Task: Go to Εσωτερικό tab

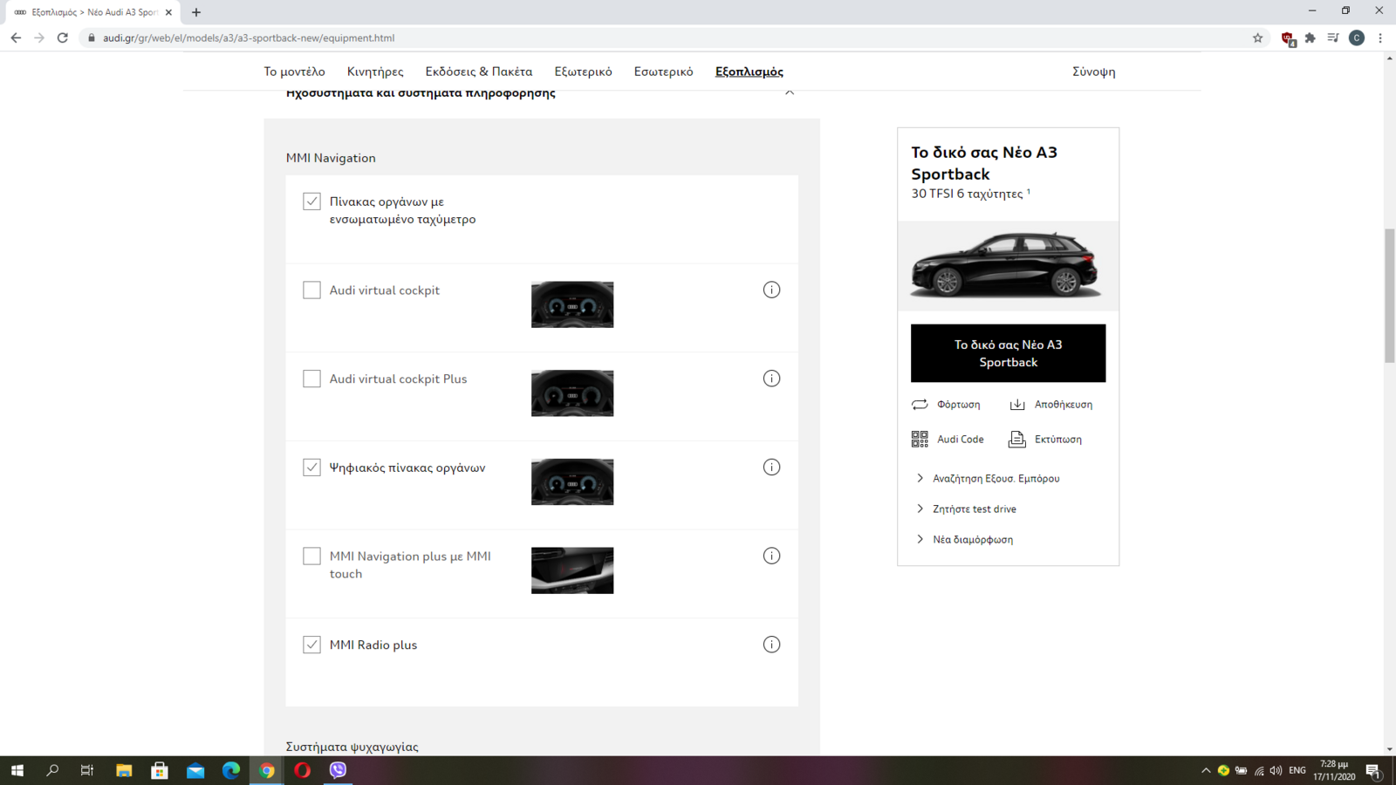Action: point(663,72)
